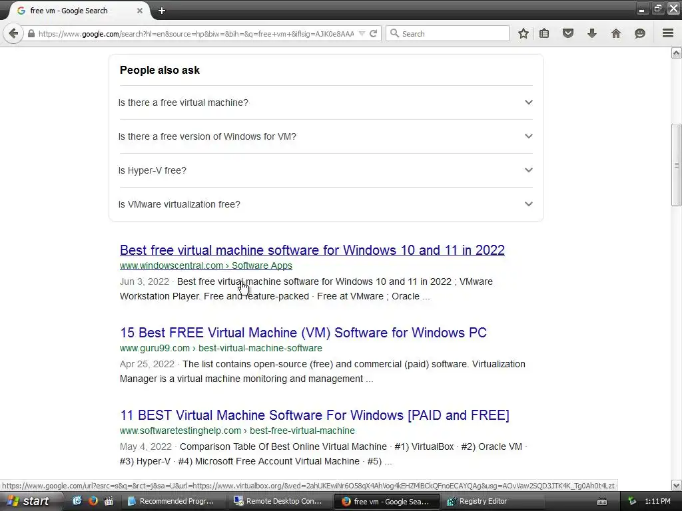This screenshot has height=511, width=682.
Task: Open the www.windowscentral.com Software Apps link
Action: click(x=206, y=265)
